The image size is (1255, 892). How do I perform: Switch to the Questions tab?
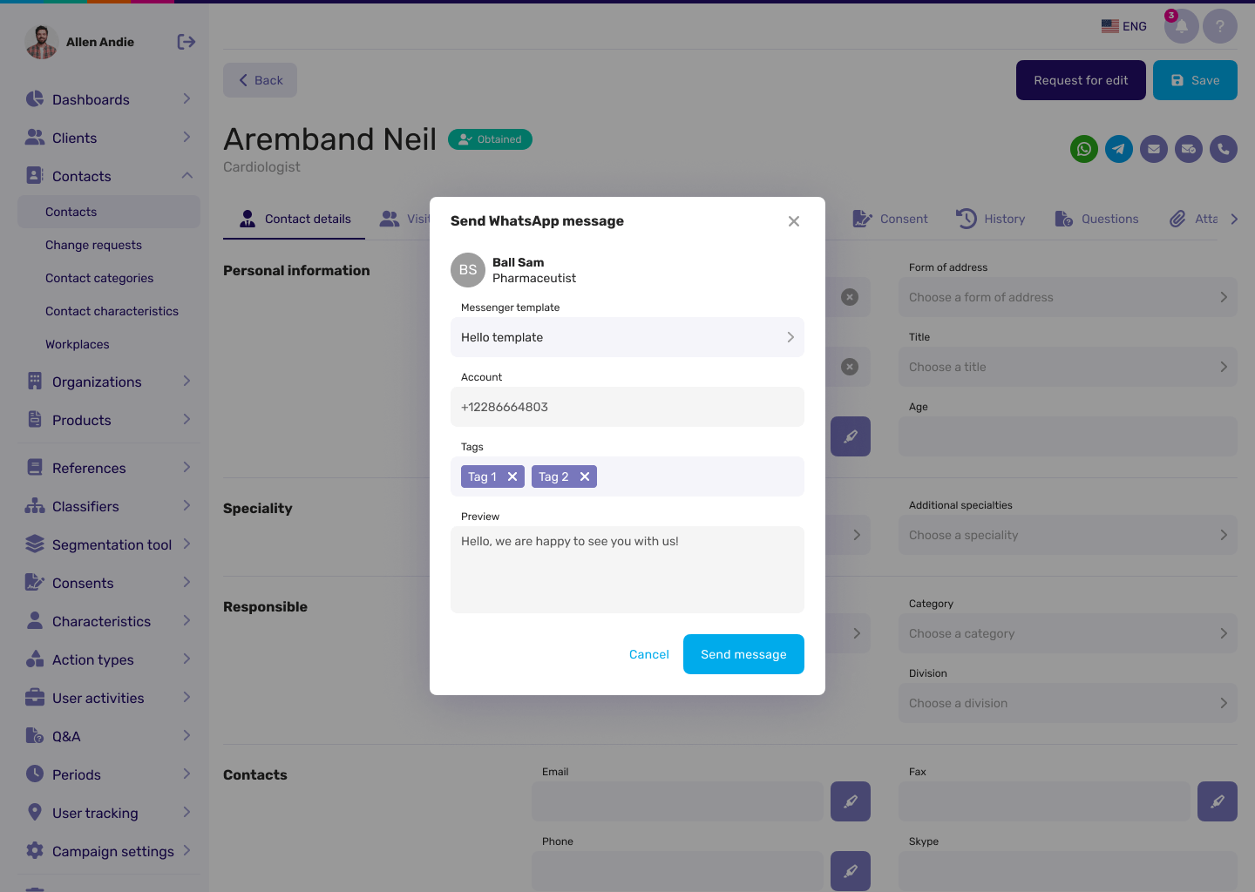coord(1096,219)
